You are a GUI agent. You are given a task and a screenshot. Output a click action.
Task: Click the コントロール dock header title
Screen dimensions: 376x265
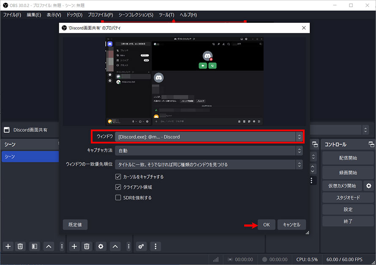click(x=335, y=144)
